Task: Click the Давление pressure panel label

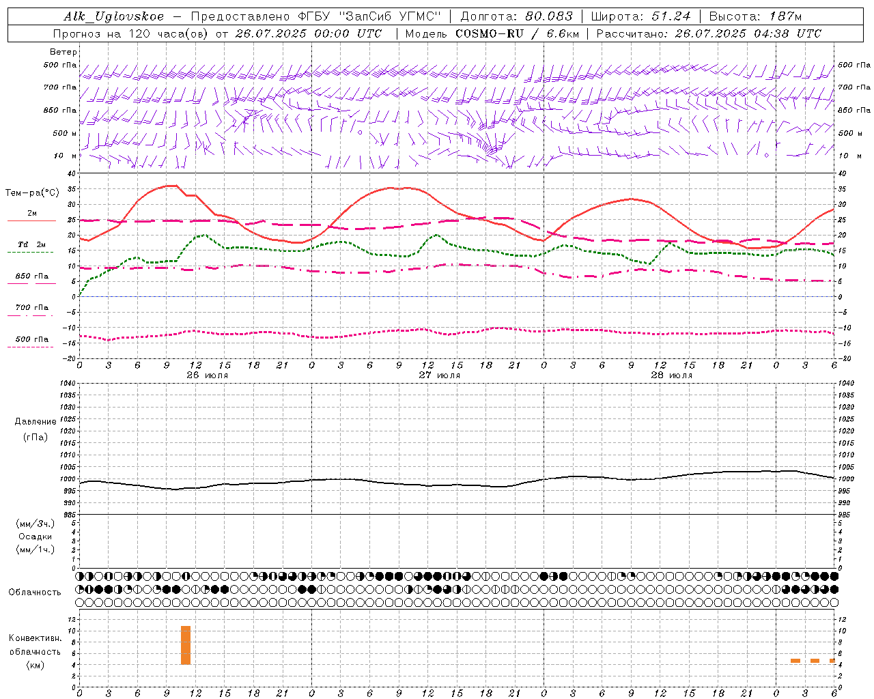Action: (35, 422)
